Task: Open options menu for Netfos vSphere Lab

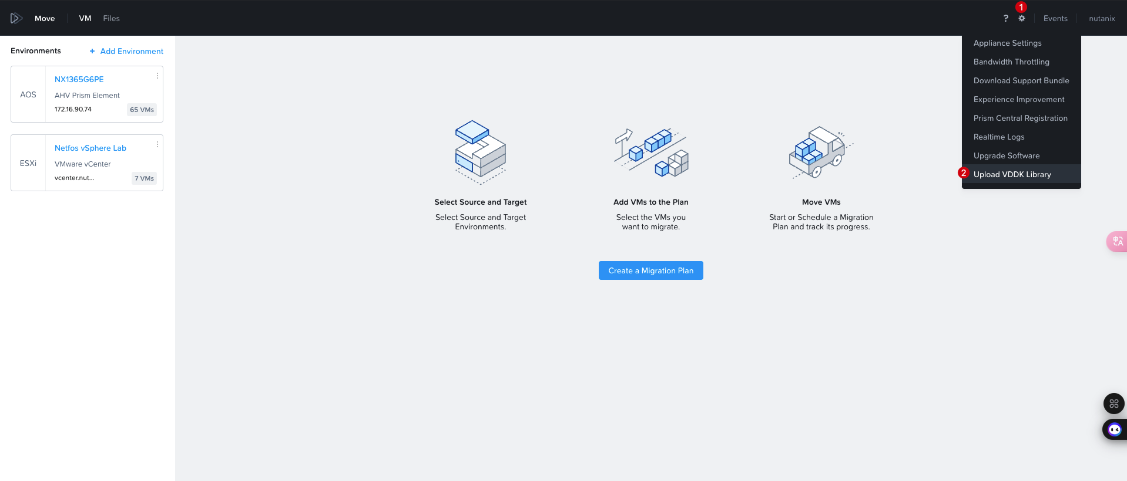Action: coord(157,144)
